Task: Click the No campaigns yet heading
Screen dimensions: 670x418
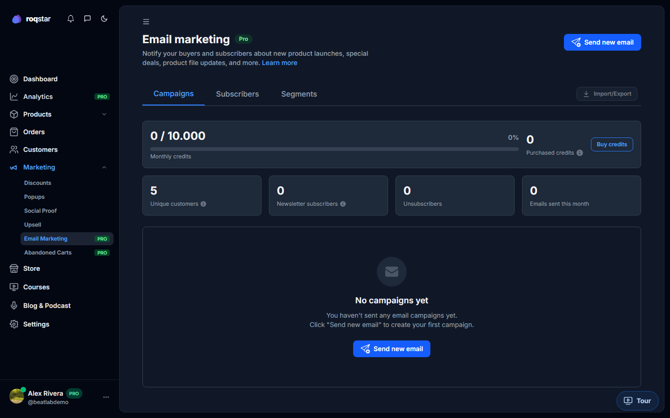Action: (x=392, y=300)
